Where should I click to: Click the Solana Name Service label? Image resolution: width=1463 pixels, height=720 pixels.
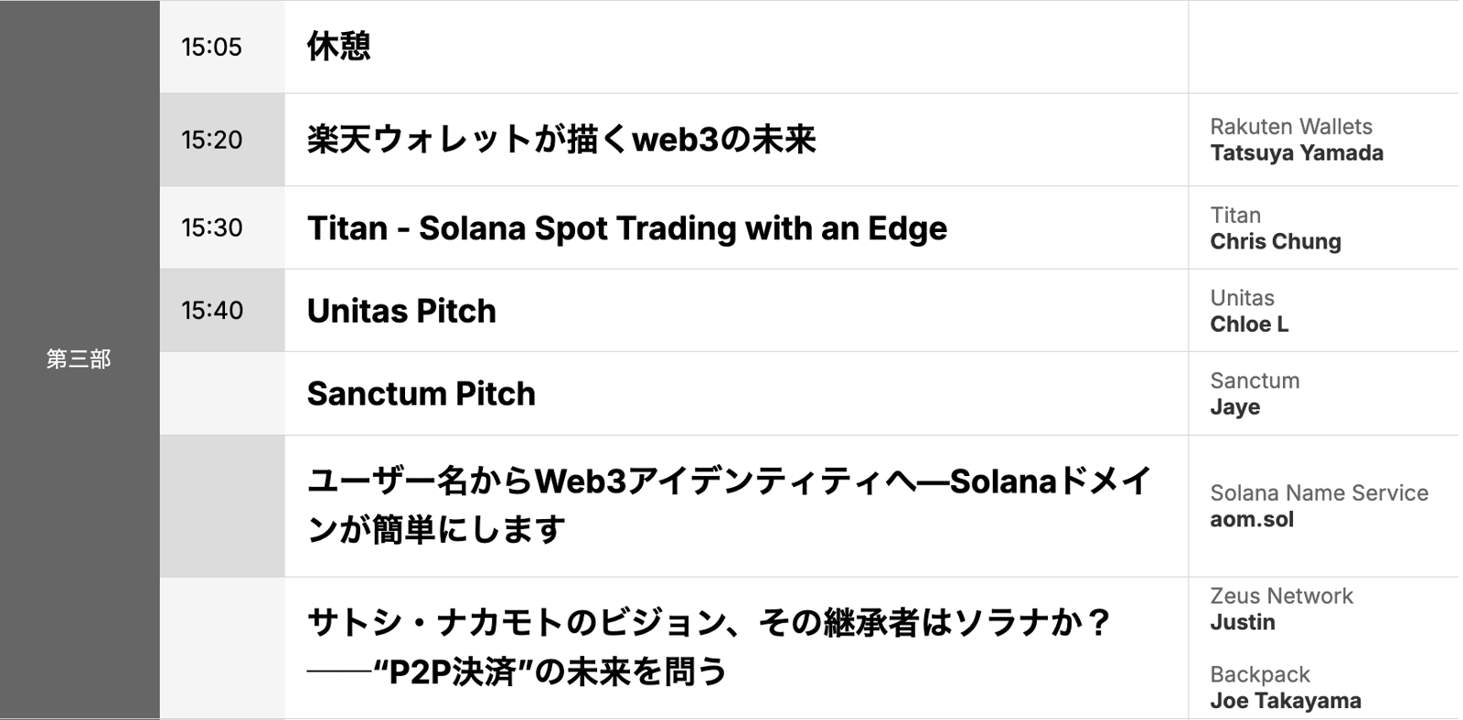tap(1319, 493)
